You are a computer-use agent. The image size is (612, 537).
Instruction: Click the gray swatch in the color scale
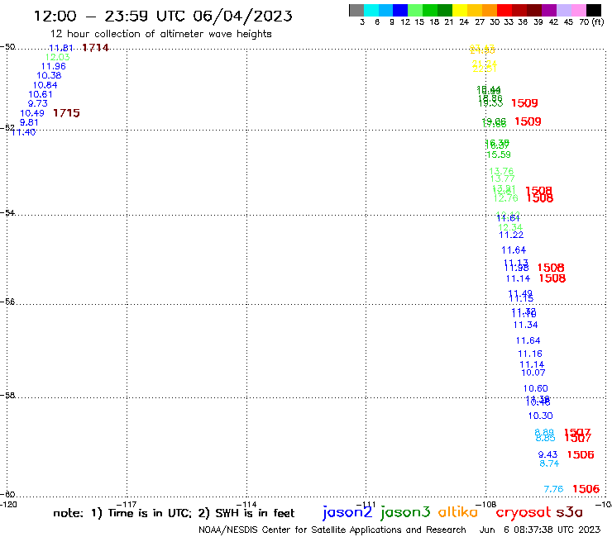tap(356, 10)
